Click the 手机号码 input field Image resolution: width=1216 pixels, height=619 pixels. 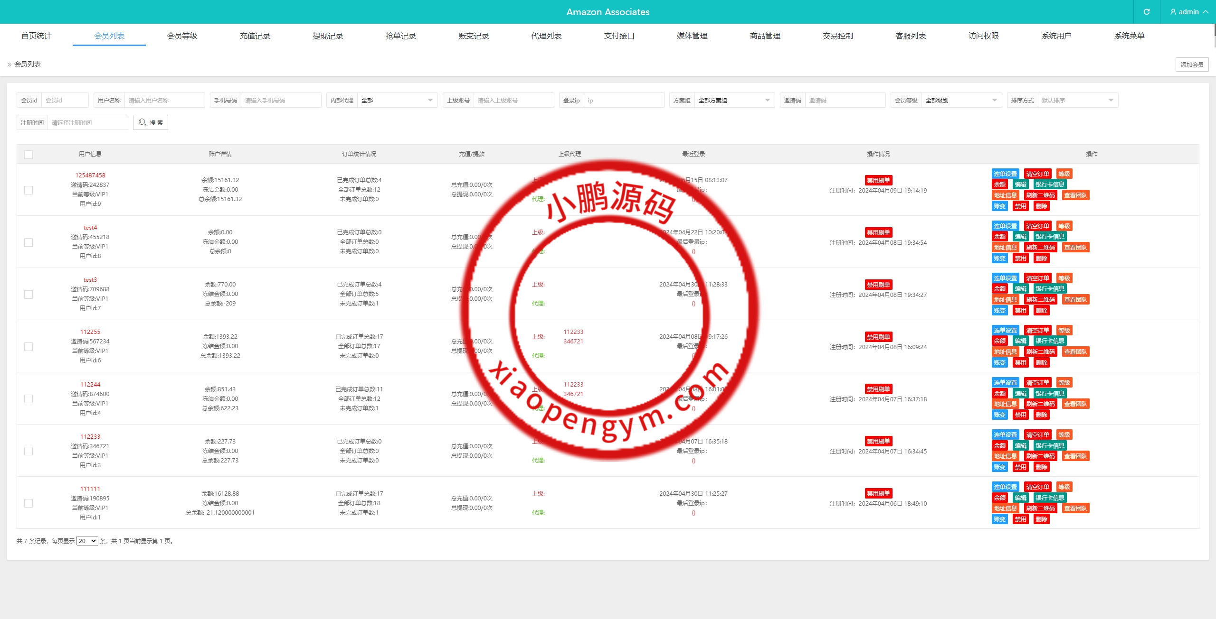280,100
